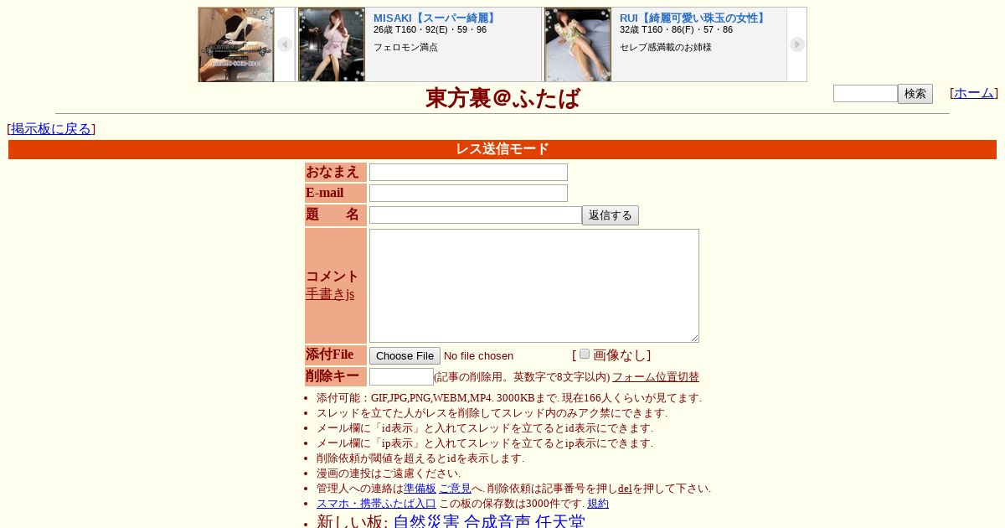
Task: Toggle 画像なし checkbox
Action: point(585,354)
